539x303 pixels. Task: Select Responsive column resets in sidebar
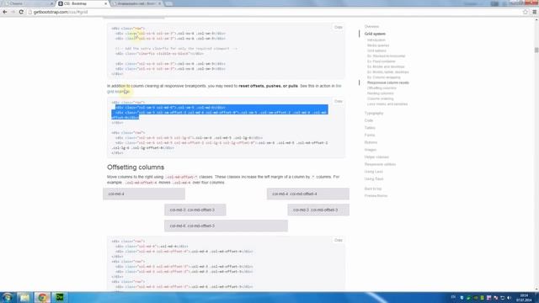(x=387, y=82)
